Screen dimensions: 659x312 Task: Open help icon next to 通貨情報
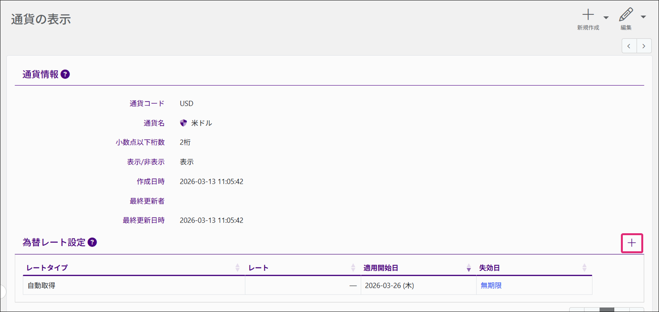point(65,74)
